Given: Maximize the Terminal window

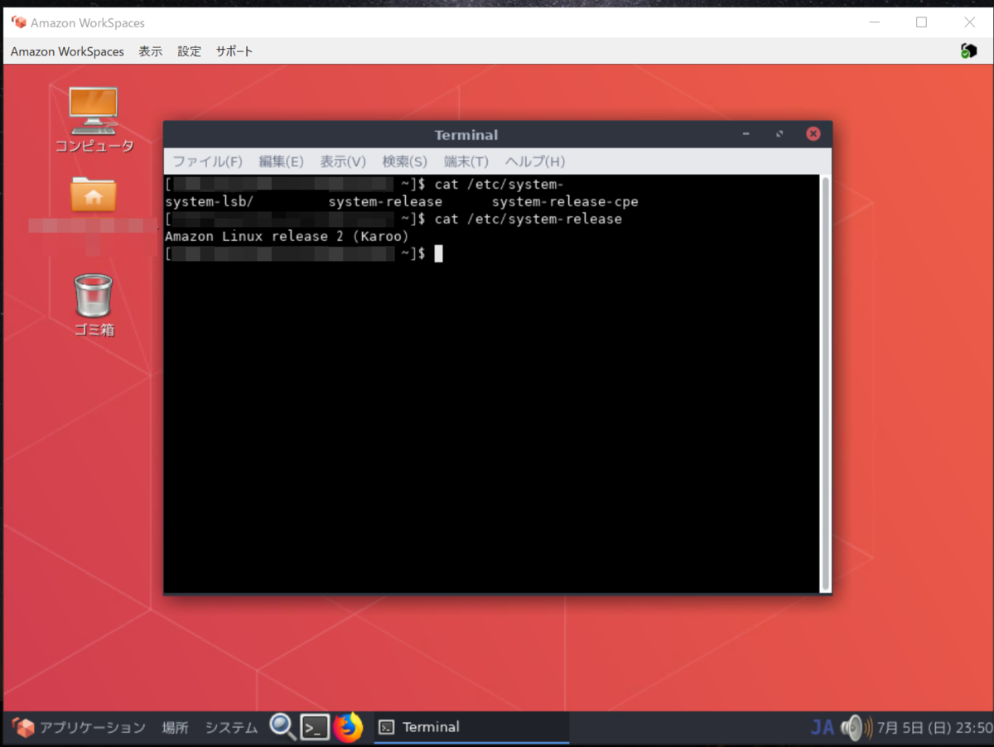Looking at the screenshot, I should point(779,134).
